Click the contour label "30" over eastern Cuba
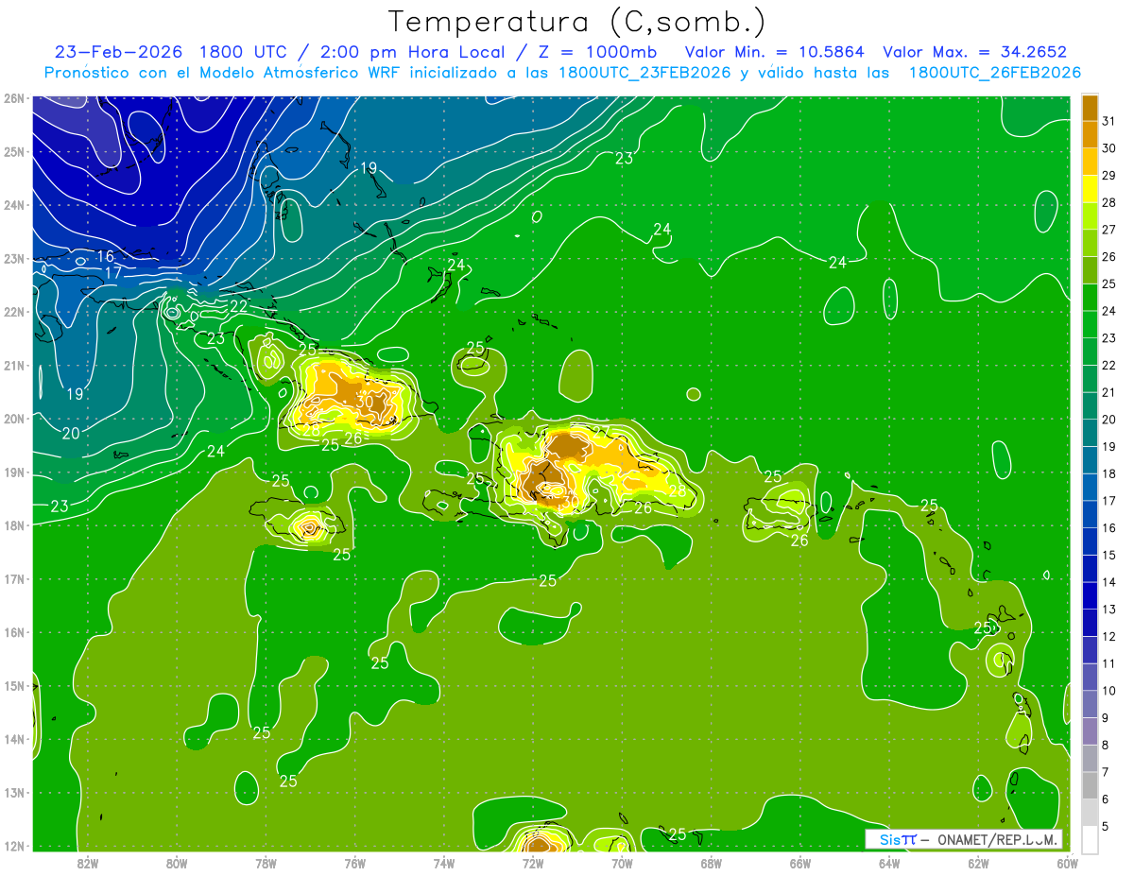 364,401
